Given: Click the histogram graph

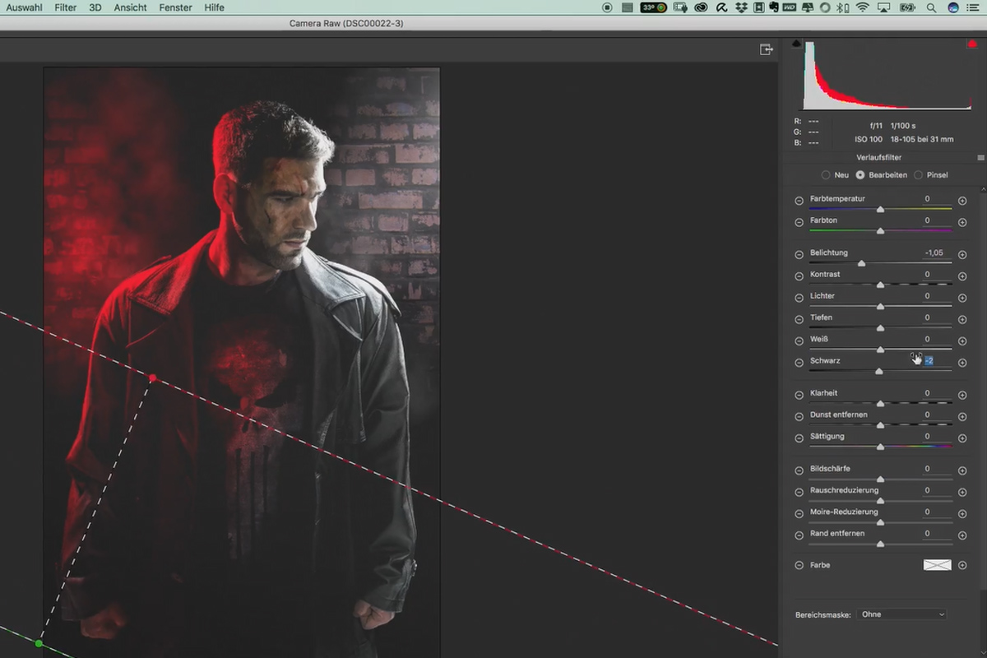Looking at the screenshot, I should (x=886, y=75).
